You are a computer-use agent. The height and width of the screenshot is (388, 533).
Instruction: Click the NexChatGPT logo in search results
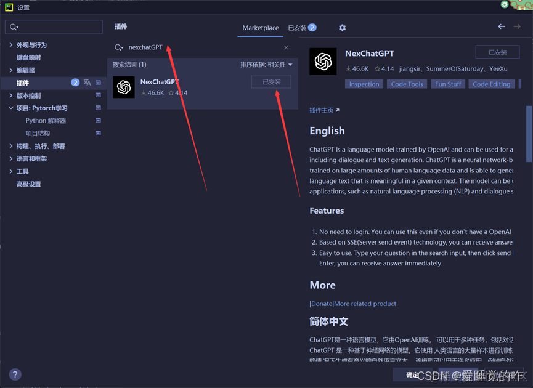point(124,87)
